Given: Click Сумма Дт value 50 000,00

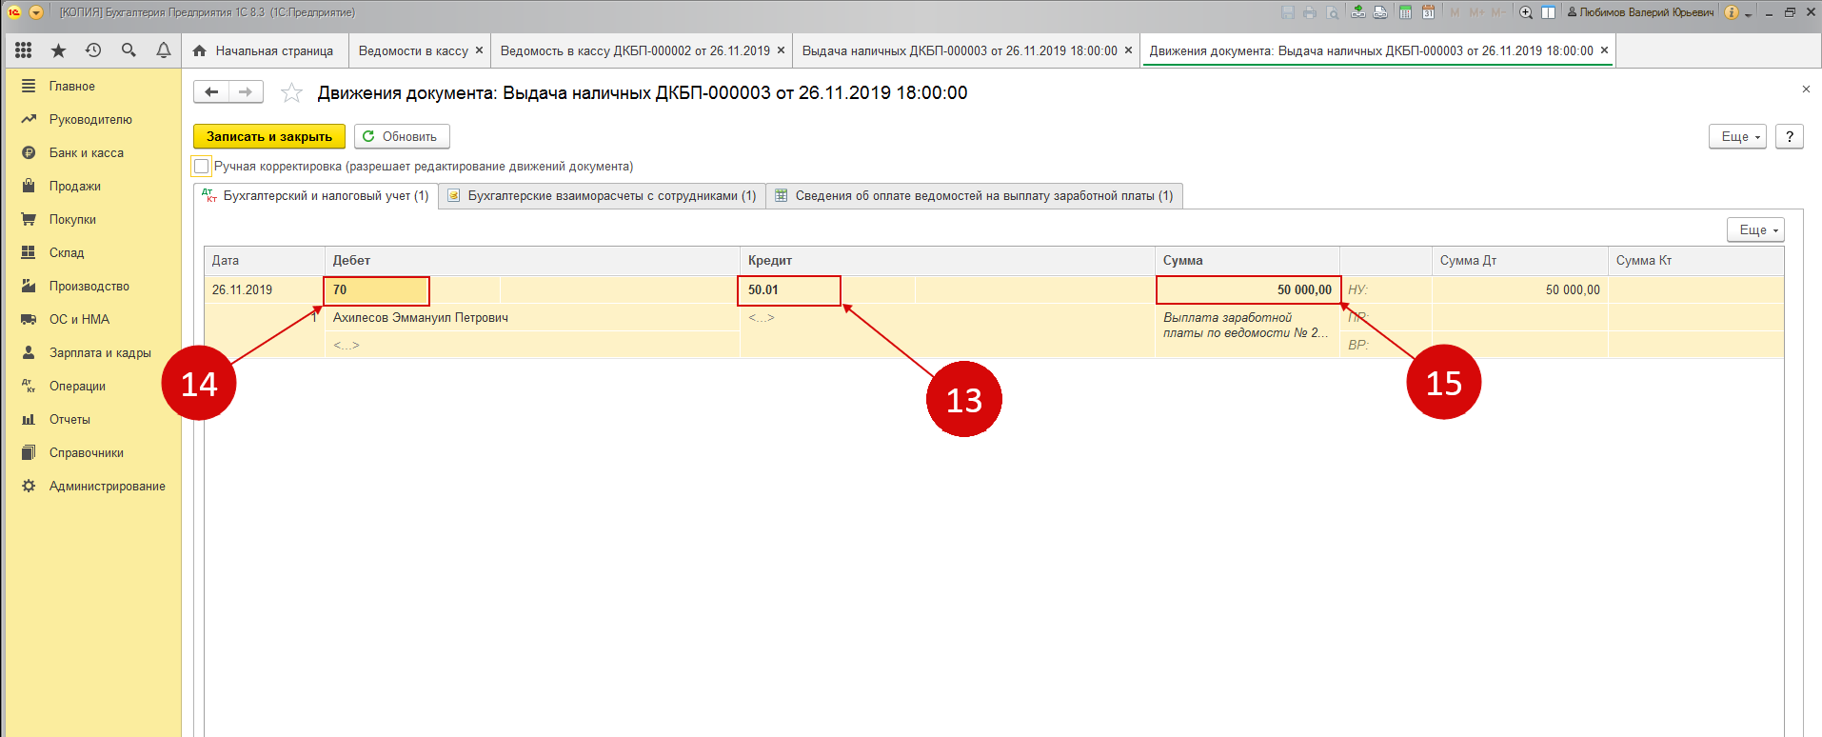Looking at the screenshot, I should coord(1520,289).
